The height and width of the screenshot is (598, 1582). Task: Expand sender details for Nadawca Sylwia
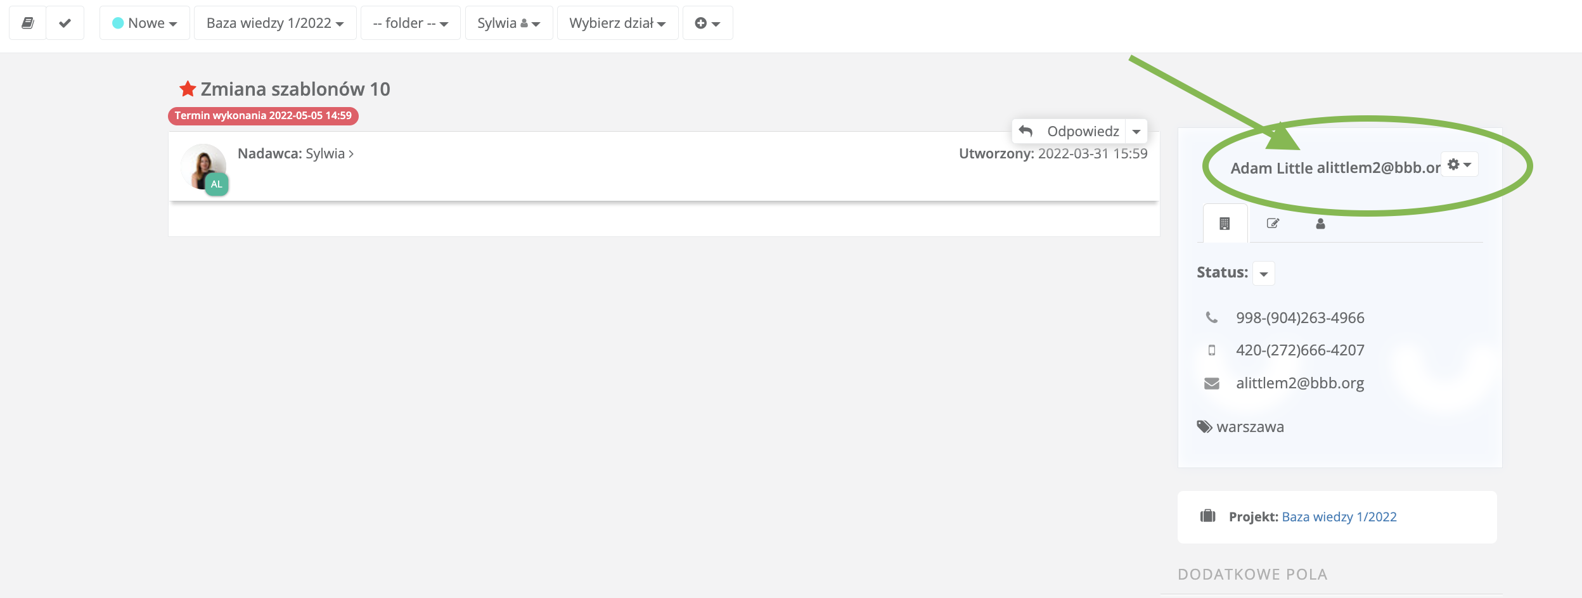click(x=351, y=154)
